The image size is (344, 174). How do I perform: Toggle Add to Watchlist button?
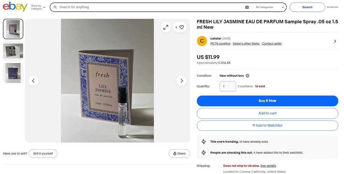[x=267, y=126]
